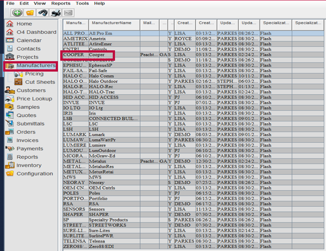Click the Payments icon in sidebar

[x=10, y=149]
